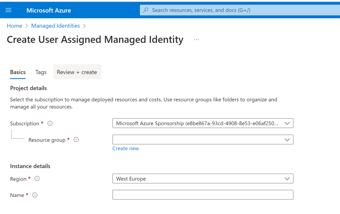Focus the search resources input box
This screenshot has height=214, width=340.
pyautogui.click(x=241, y=10)
